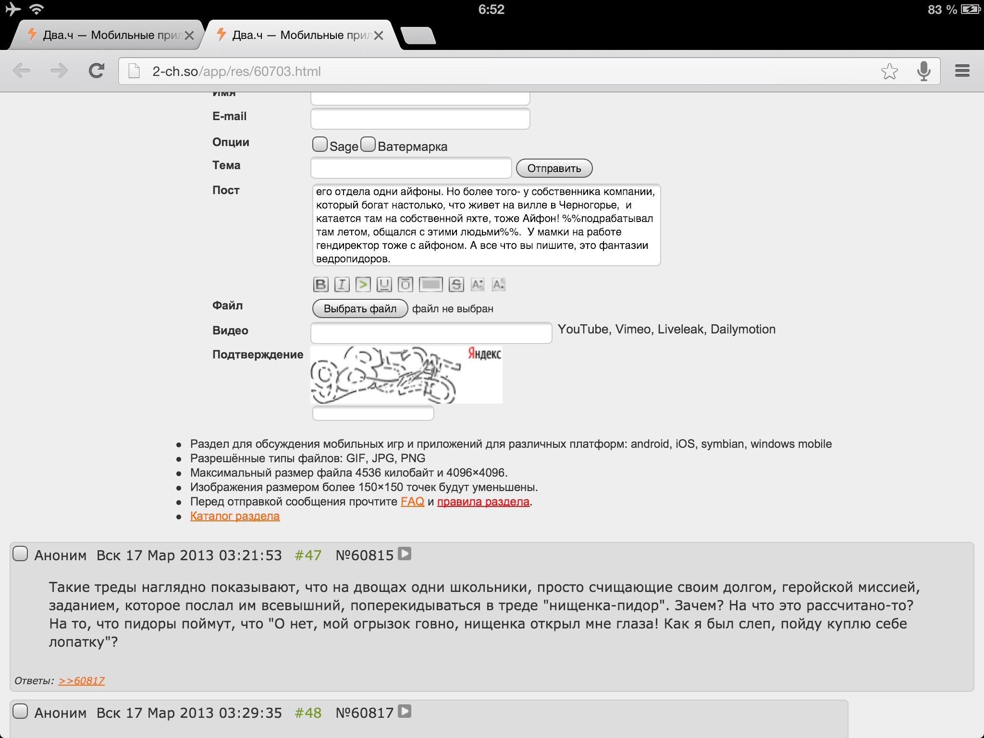Apply bold formatting to post text

coord(320,284)
